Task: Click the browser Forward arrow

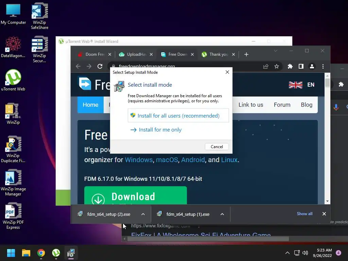Action: 89,66
